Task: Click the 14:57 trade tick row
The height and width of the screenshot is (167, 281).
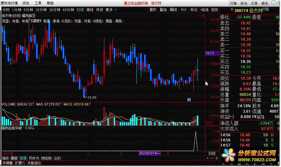Action: click(x=250, y=145)
